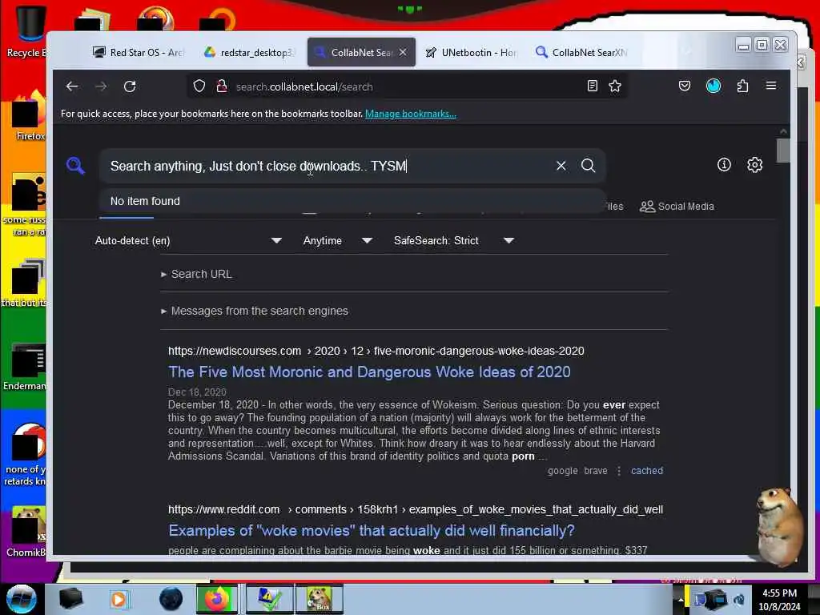
Task: Open the gopher Box taskbar icon
Action: (x=319, y=599)
